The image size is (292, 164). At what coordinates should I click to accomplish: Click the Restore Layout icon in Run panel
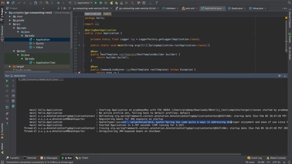(x=7, y=108)
